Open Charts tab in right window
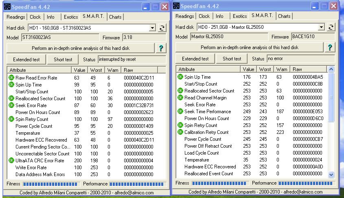 (x=284, y=16)
